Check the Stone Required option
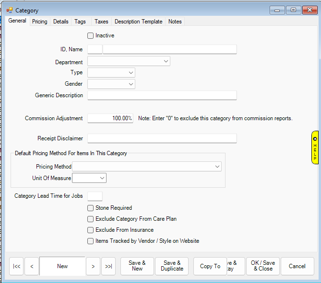 click(x=91, y=208)
